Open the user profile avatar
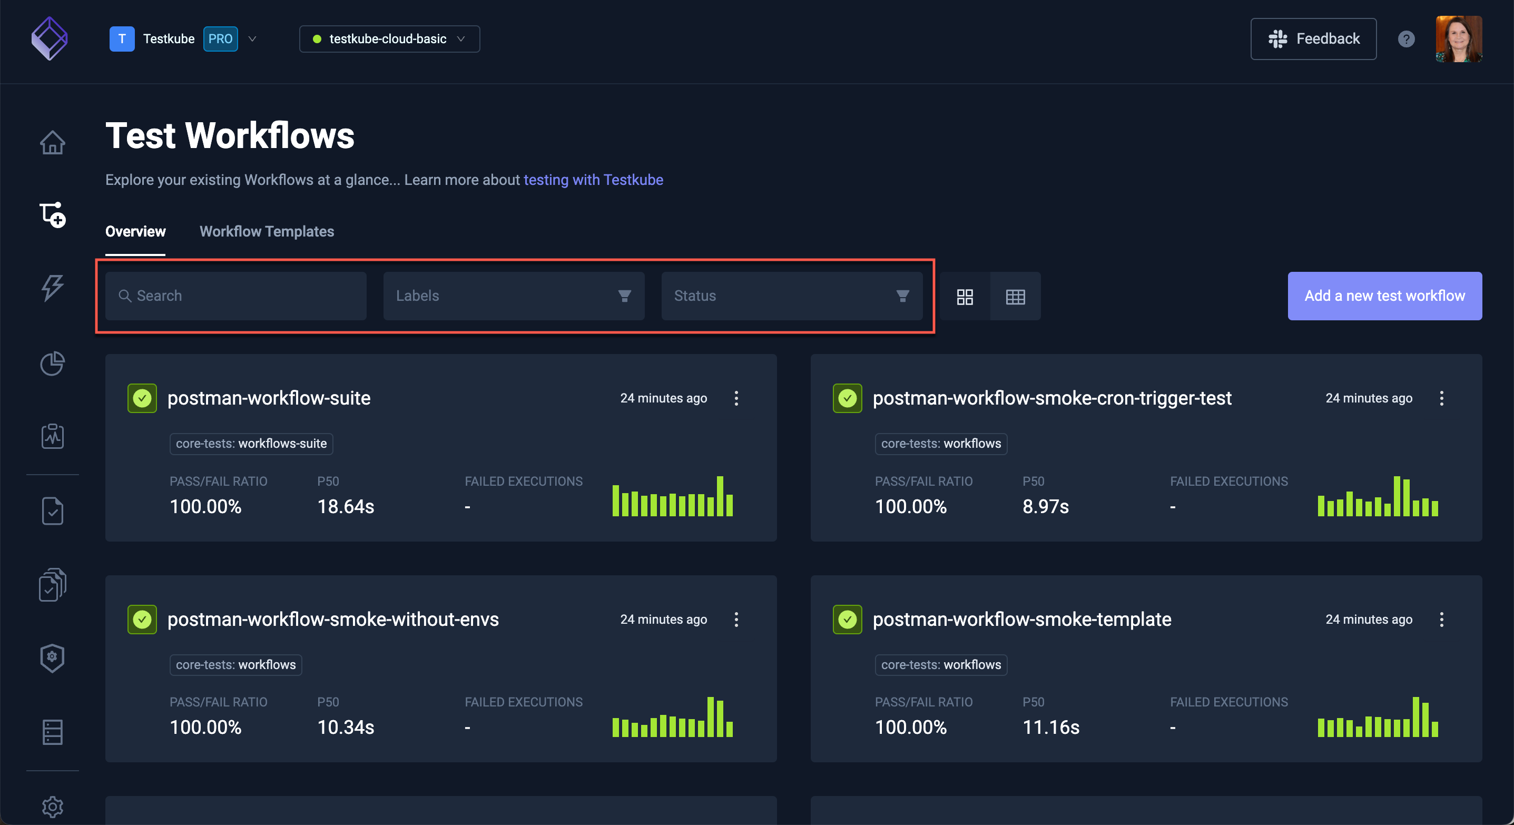 tap(1459, 39)
